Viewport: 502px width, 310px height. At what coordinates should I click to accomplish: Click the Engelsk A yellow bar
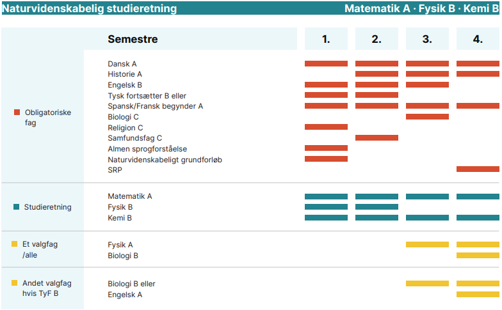coord(478,294)
